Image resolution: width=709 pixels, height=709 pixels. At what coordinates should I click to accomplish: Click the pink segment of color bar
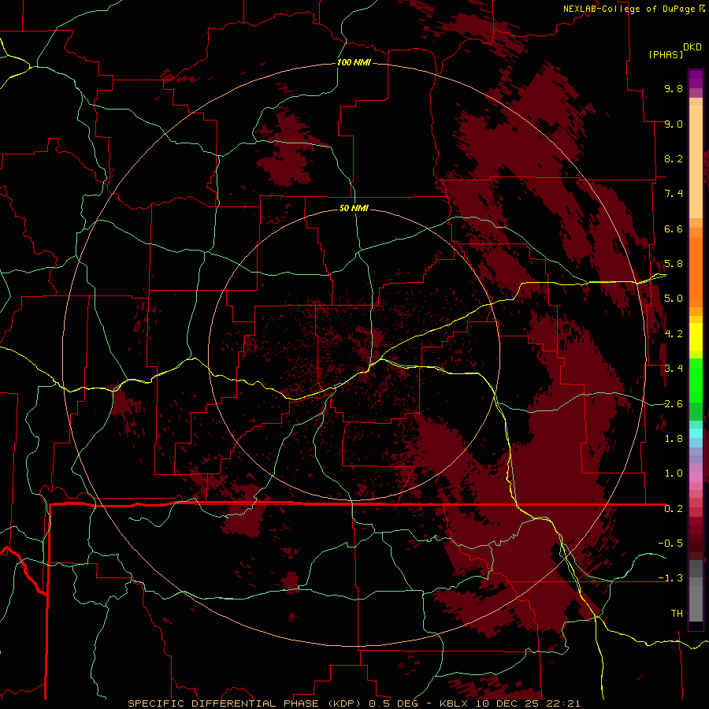pyautogui.click(x=696, y=477)
